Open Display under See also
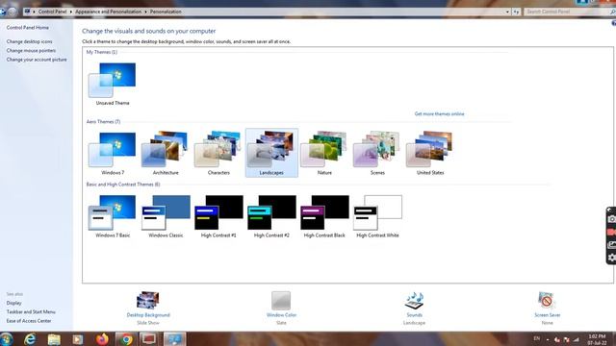Viewport: 616px width, 346px height. 13,303
